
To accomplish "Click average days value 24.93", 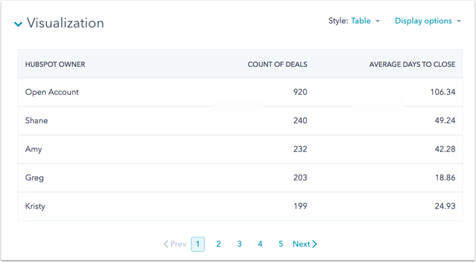I will pos(445,206).
